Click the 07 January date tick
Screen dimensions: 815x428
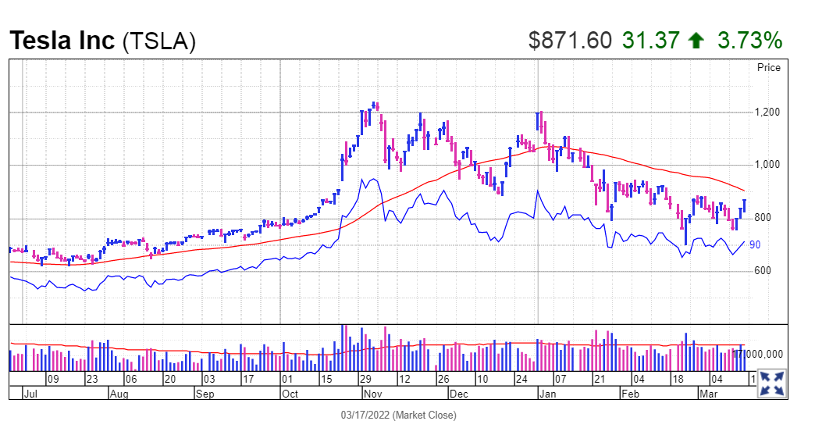[x=561, y=379]
